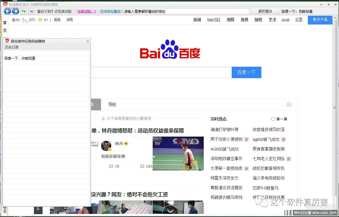This screenshot has height=217, width=339.
Task: Open hot topic 柯震东深夜发文
Action: 224,178
